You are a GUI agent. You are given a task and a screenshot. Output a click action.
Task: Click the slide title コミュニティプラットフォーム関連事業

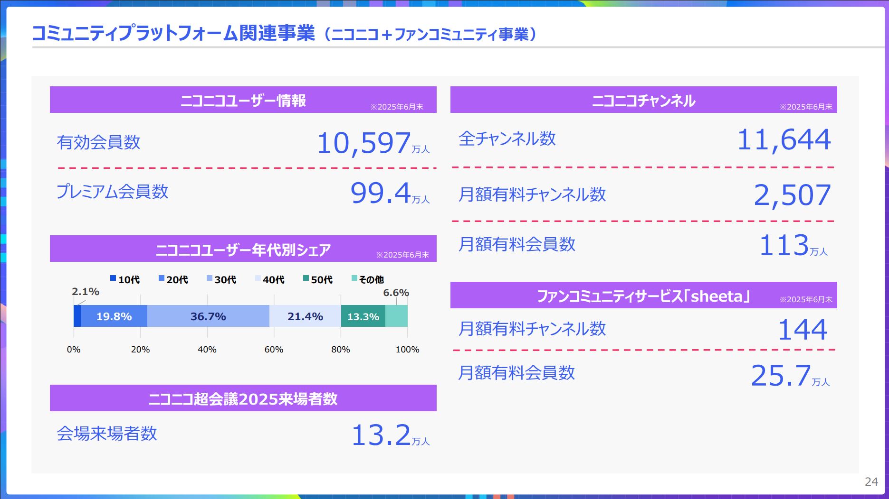pyautogui.click(x=173, y=33)
